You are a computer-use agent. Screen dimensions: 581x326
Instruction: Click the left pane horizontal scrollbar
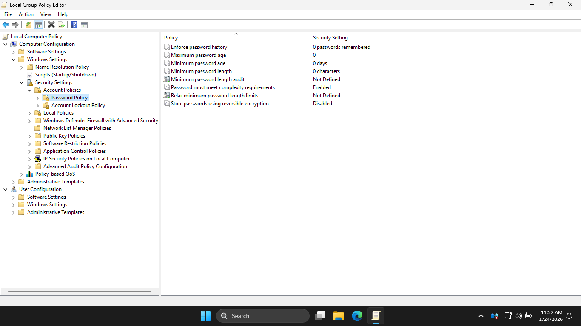pyautogui.click(x=80, y=292)
